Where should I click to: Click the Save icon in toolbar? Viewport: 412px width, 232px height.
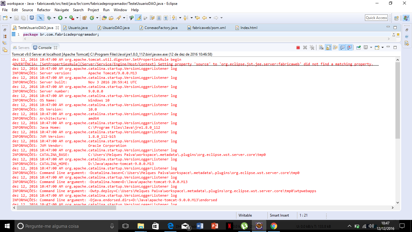[16, 18]
